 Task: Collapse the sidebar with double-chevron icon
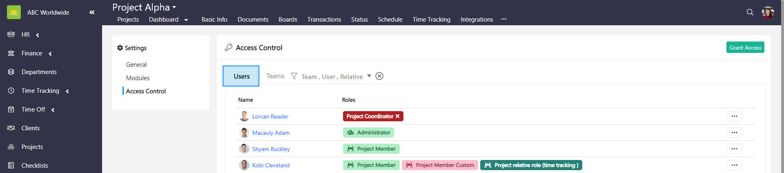point(92,12)
